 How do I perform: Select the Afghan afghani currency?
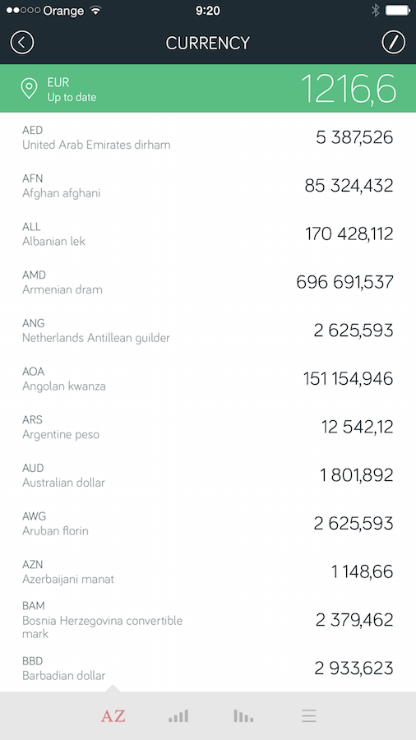pyautogui.click(x=208, y=186)
